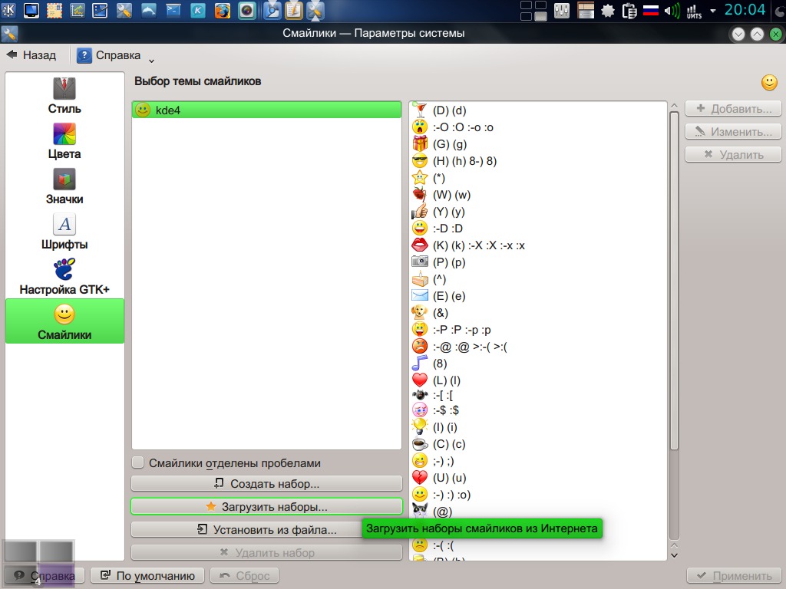Open the Значки icons settings module
The width and height of the screenshot is (786, 589).
tap(64, 186)
